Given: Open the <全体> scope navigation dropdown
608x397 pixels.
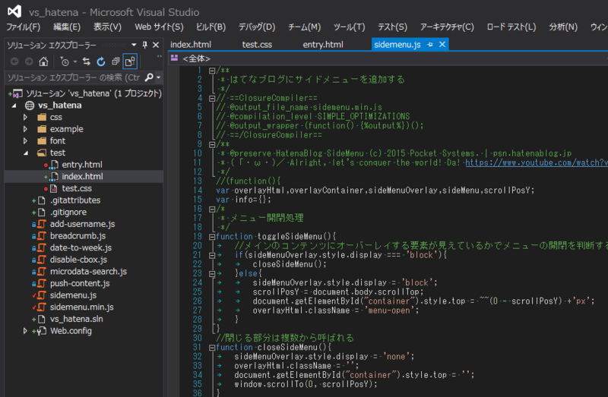Looking at the screenshot, I should 388,58.
